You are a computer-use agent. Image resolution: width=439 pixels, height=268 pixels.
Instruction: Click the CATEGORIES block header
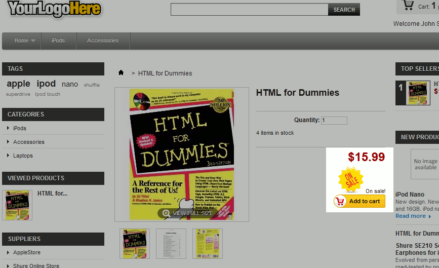(x=53, y=114)
